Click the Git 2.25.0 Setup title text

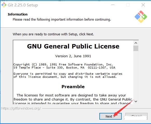[23, 5]
